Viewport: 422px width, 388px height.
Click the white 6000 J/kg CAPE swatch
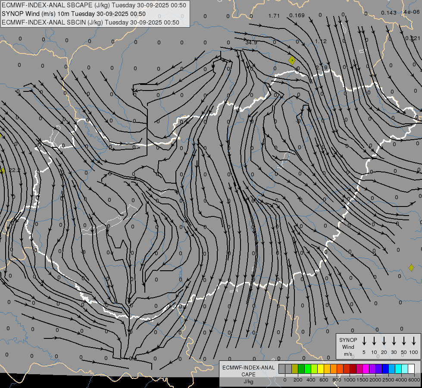tap(411, 369)
